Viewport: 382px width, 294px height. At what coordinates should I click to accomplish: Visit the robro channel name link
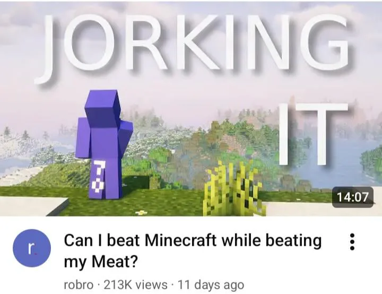79,284
